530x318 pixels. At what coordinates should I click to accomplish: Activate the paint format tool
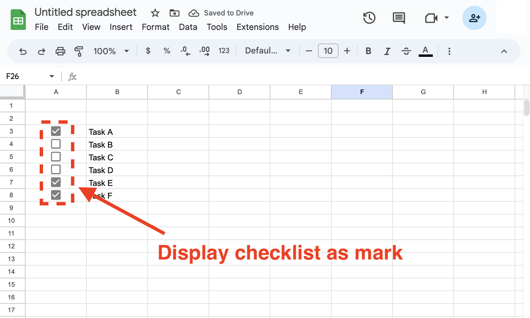[79, 51]
